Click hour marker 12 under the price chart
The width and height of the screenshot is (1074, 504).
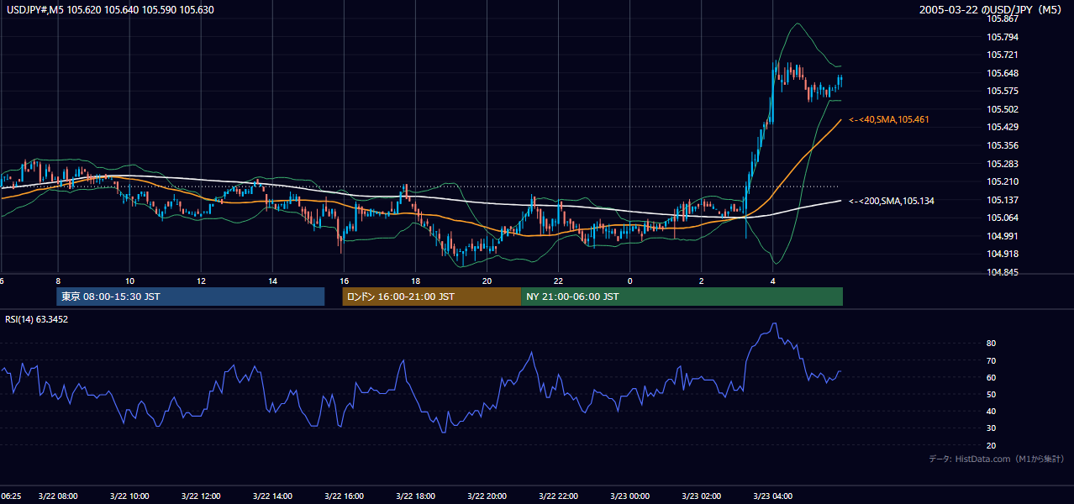tap(201, 281)
